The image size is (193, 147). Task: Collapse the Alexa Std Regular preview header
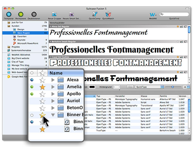(x=51, y=26)
